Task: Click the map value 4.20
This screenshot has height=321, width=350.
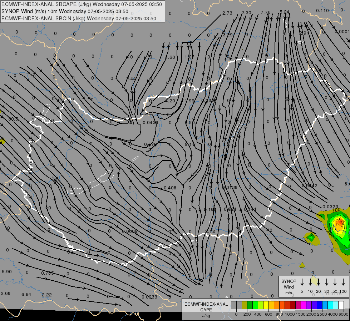Action: [170, 101]
